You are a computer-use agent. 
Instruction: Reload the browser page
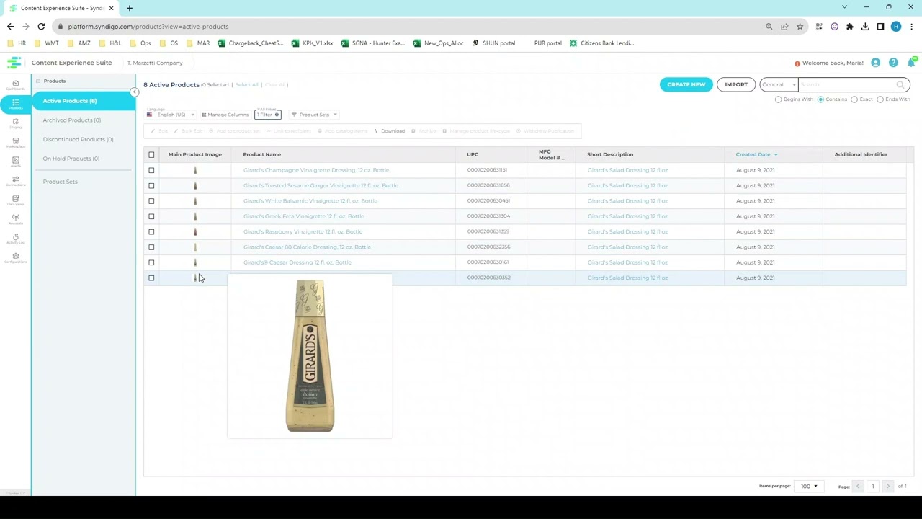tap(41, 27)
